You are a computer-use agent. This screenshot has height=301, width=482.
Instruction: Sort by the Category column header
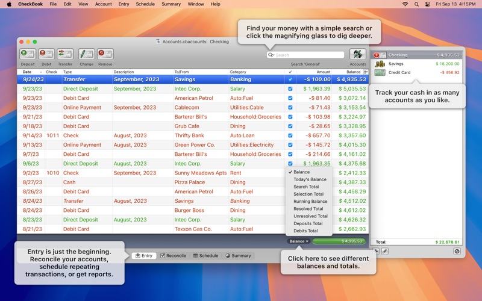tap(257, 72)
